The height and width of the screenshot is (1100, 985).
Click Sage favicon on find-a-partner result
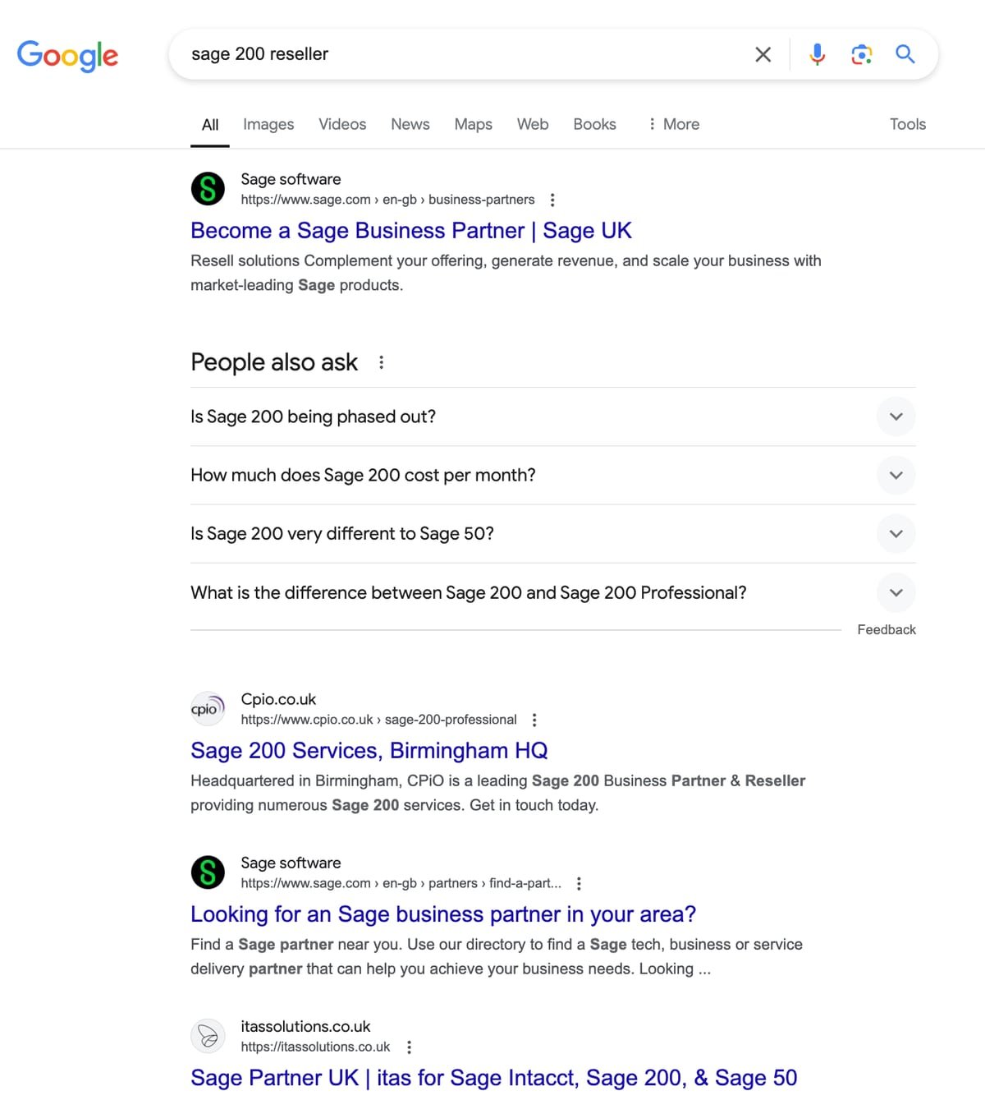pyautogui.click(x=208, y=872)
